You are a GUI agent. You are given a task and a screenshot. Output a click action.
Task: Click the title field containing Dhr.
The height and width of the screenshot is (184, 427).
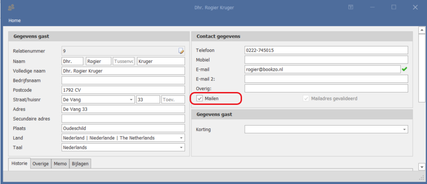[72, 61]
